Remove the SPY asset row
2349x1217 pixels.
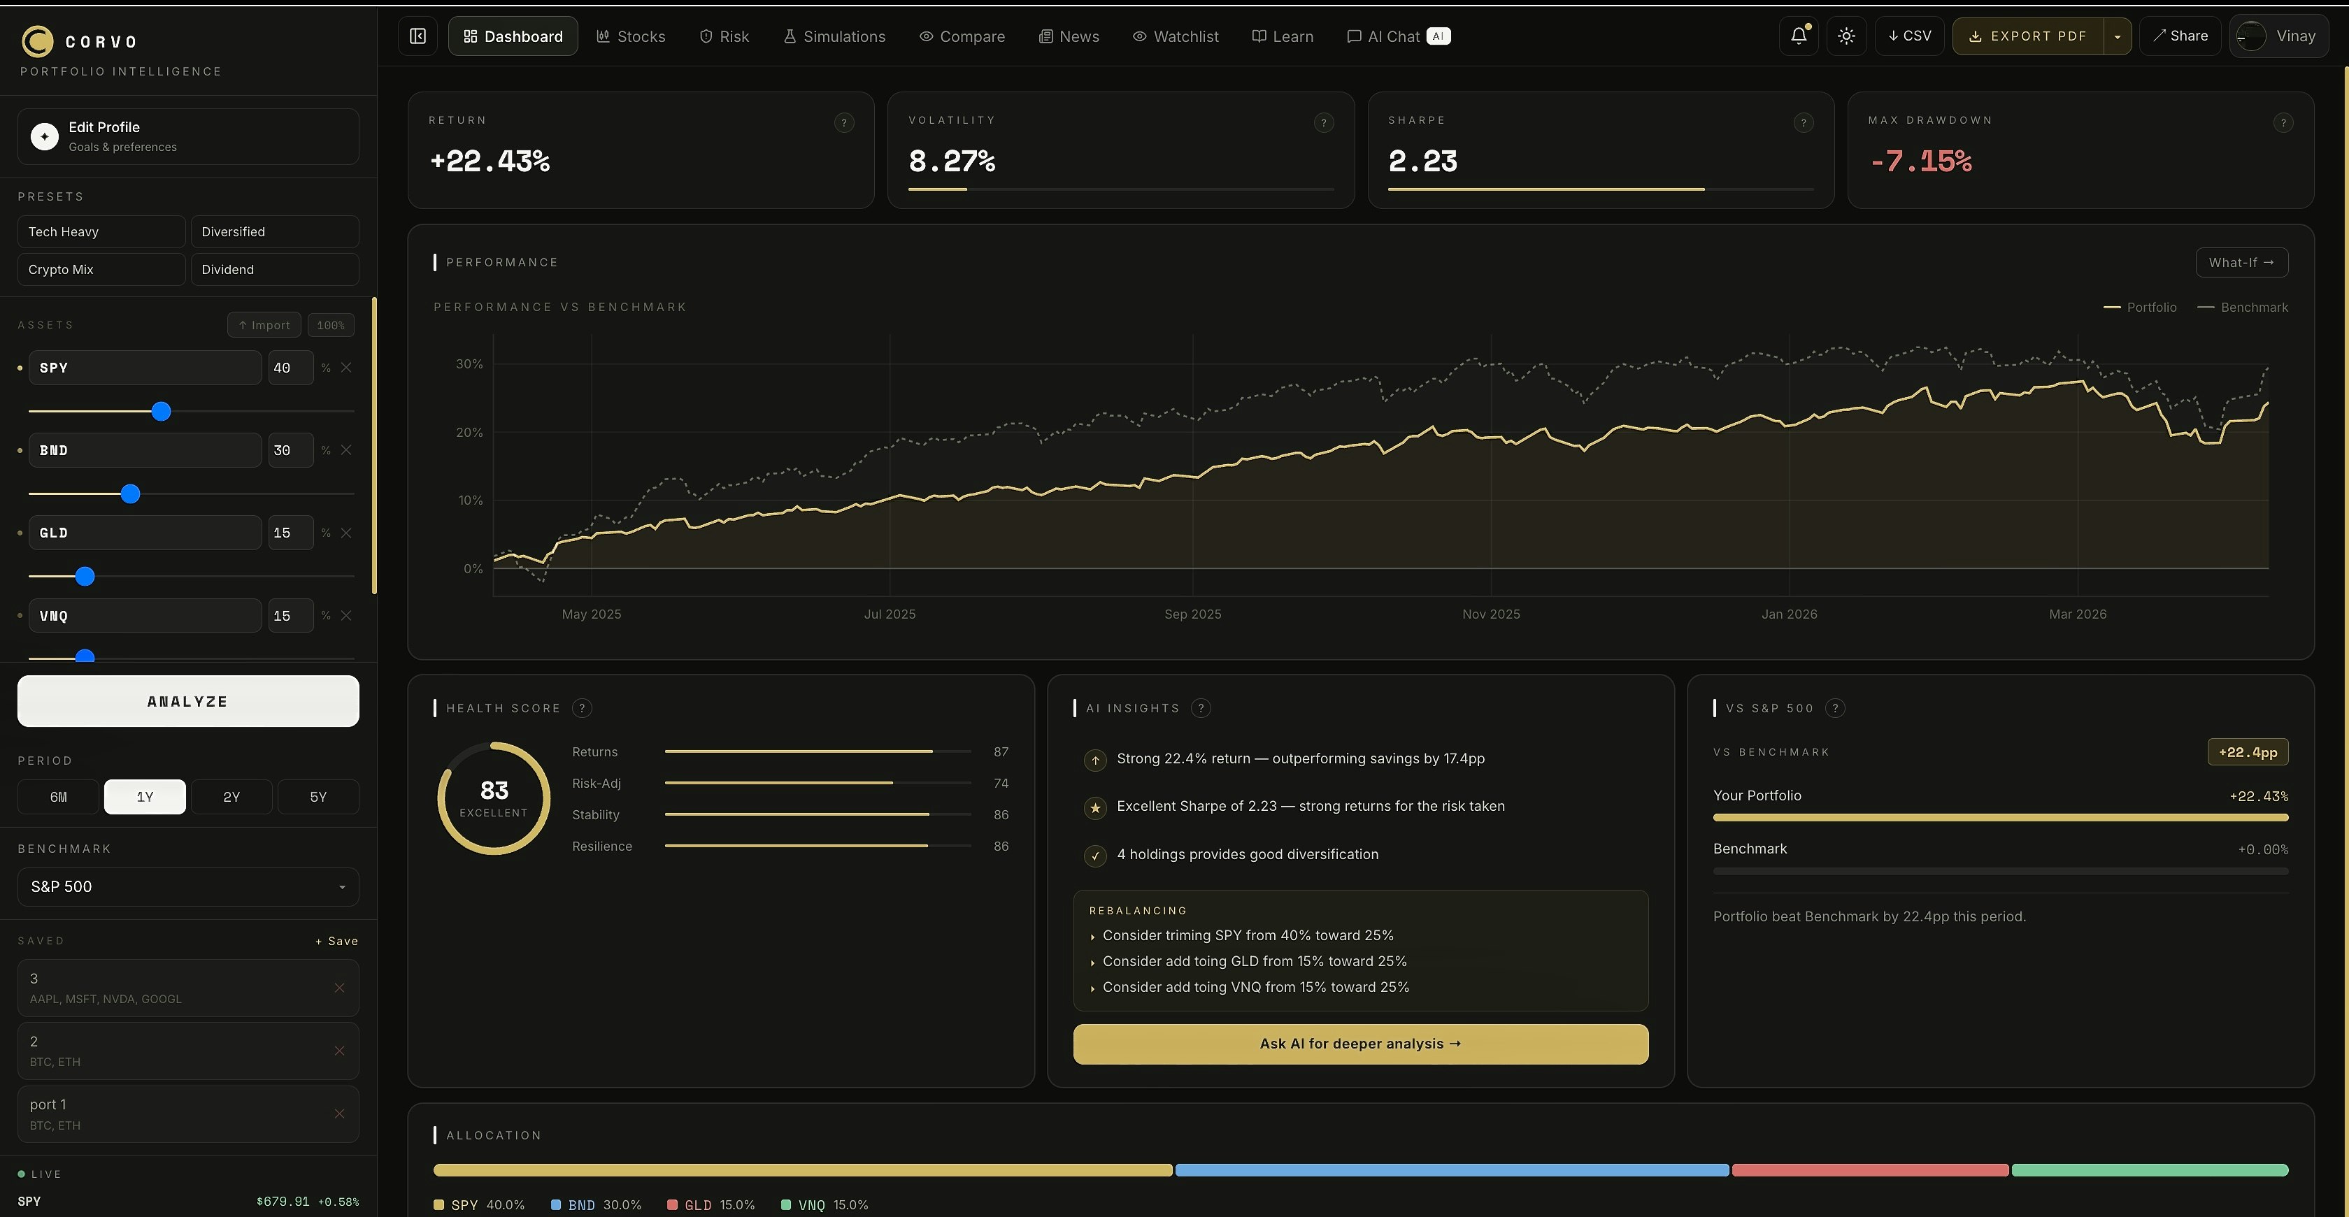click(x=347, y=368)
